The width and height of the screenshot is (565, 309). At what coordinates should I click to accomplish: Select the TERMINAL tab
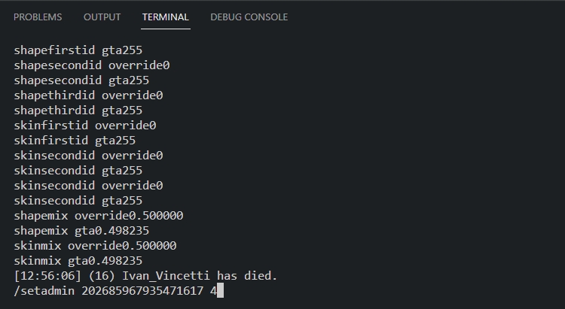point(165,17)
